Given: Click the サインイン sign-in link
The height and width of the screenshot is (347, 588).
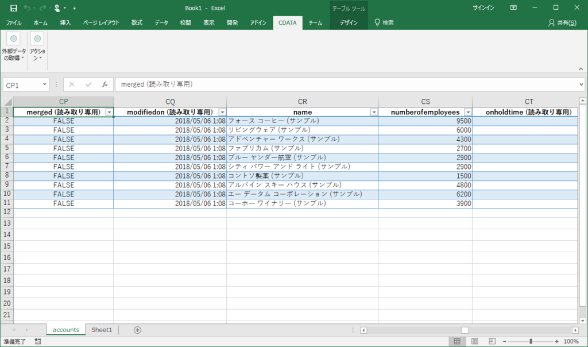Looking at the screenshot, I should point(483,8).
